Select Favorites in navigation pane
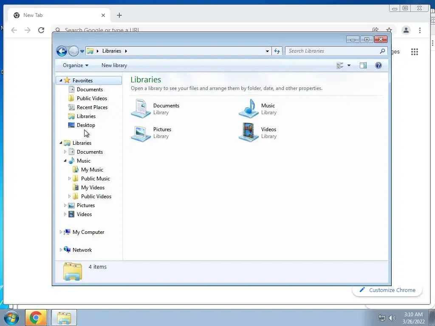The image size is (435, 326). (x=82, y=80)
